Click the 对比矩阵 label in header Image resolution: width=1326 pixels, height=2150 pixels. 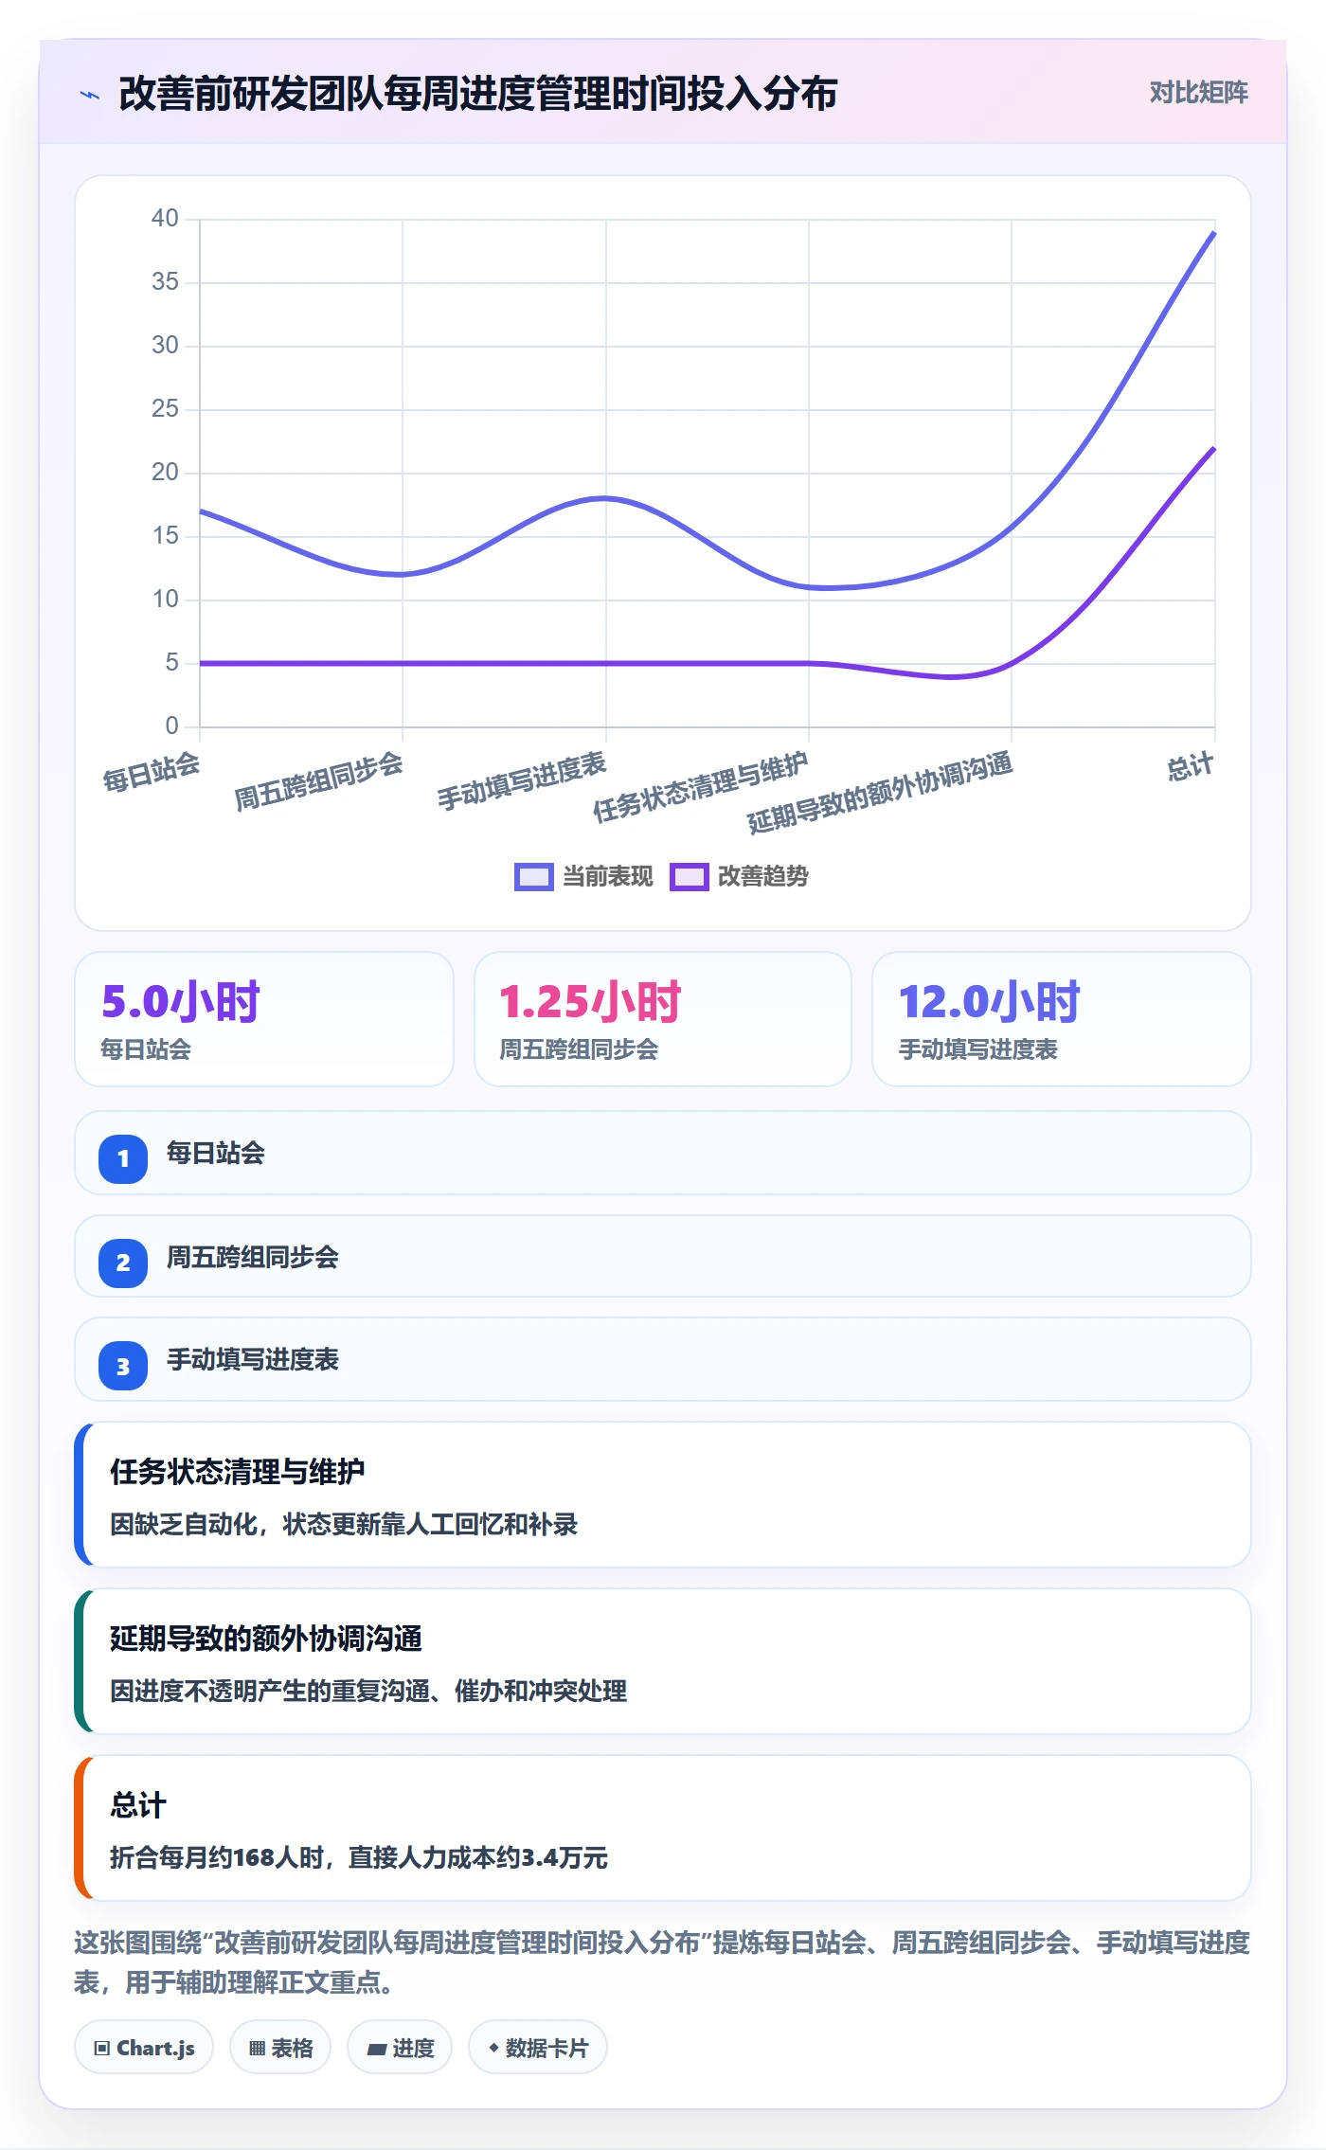[1198, 93]
